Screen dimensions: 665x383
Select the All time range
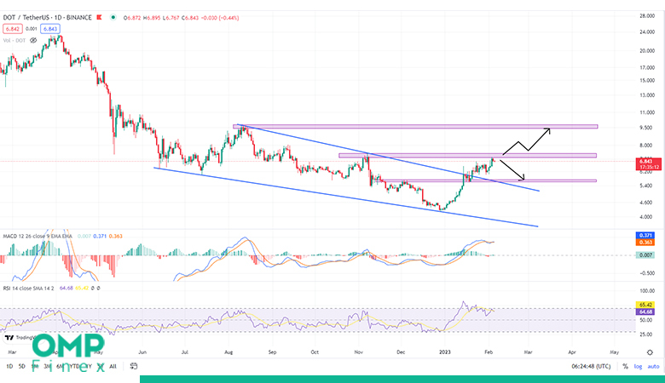113,367
